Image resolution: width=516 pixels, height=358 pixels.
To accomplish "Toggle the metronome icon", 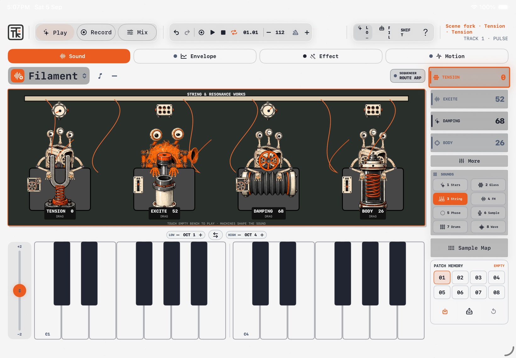I will 295,32.
